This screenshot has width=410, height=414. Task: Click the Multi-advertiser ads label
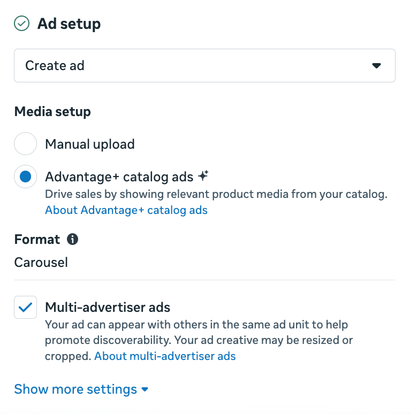(x=108, y=307)
